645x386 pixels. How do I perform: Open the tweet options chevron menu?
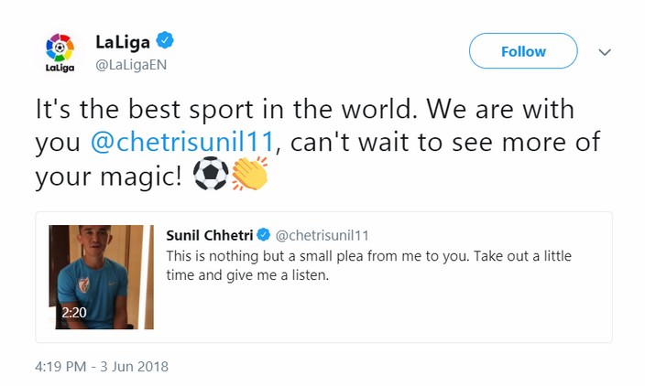click(x=605, y=52)
